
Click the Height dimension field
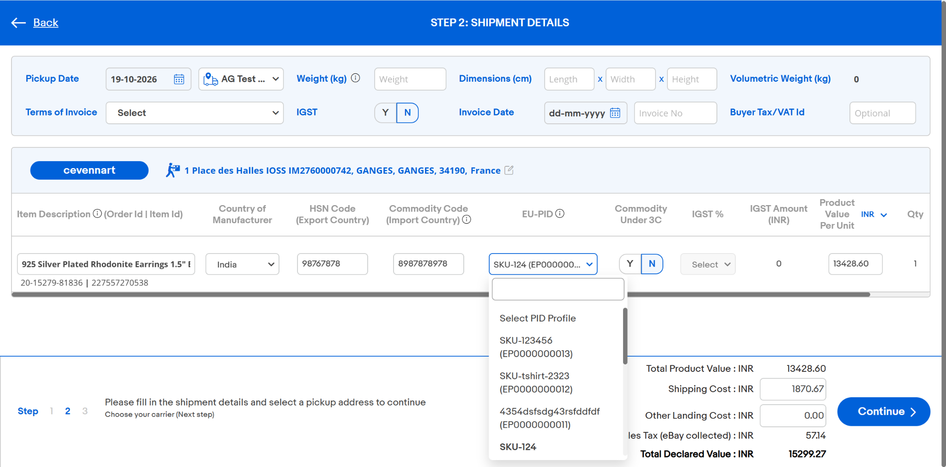[x=692, y=79]
